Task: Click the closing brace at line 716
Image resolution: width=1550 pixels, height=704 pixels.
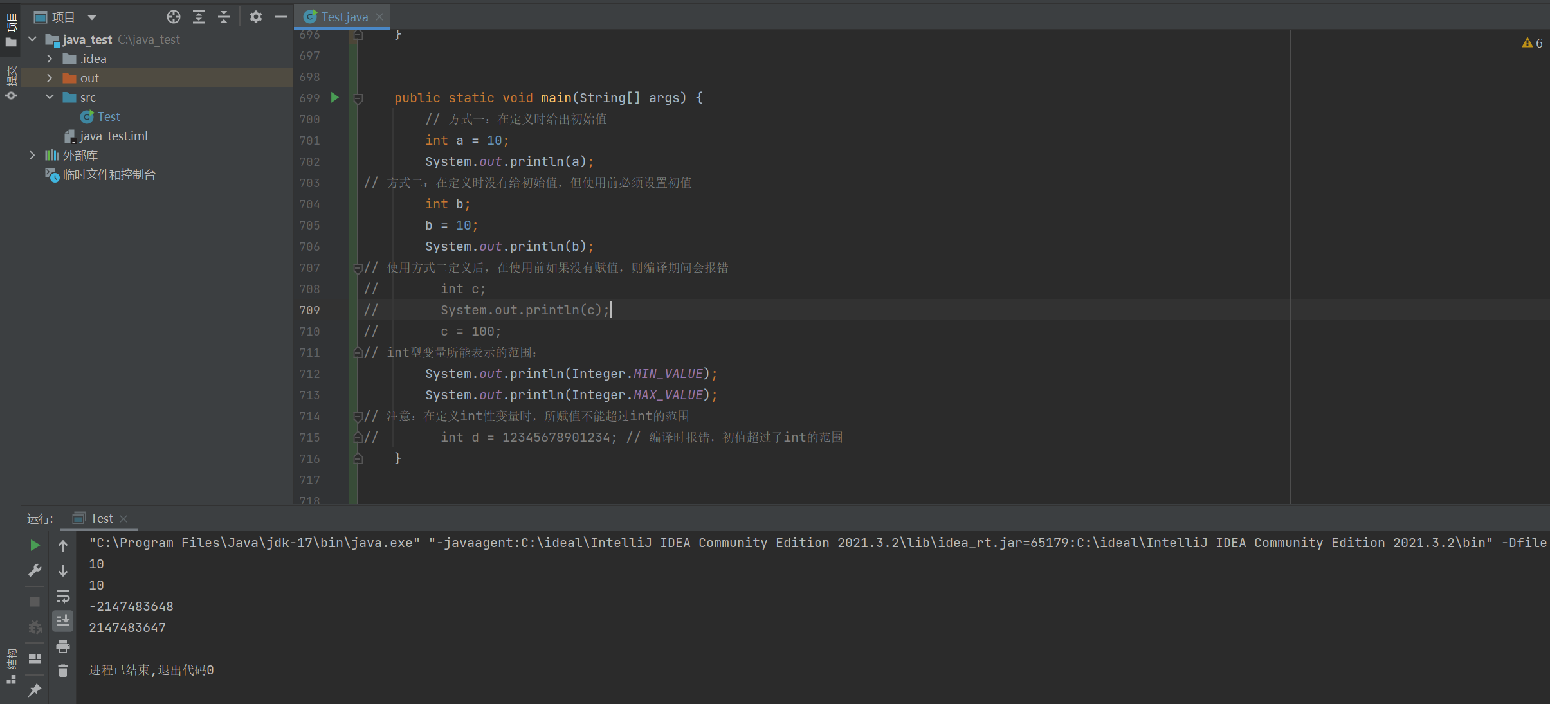Action: tap(397, 458)
